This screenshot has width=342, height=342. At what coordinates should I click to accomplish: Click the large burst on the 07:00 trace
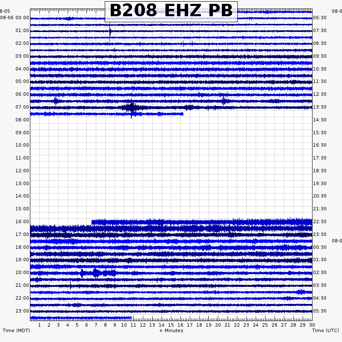tap(131, 108)
